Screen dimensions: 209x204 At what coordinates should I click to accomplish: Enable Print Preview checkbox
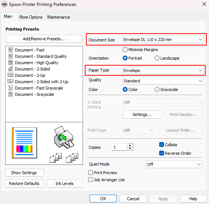click(x=90, y=172)
